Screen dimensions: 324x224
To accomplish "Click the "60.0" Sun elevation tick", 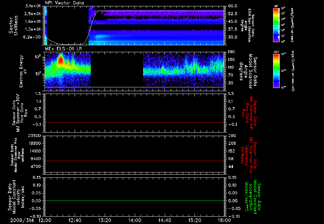I will 233,6.
